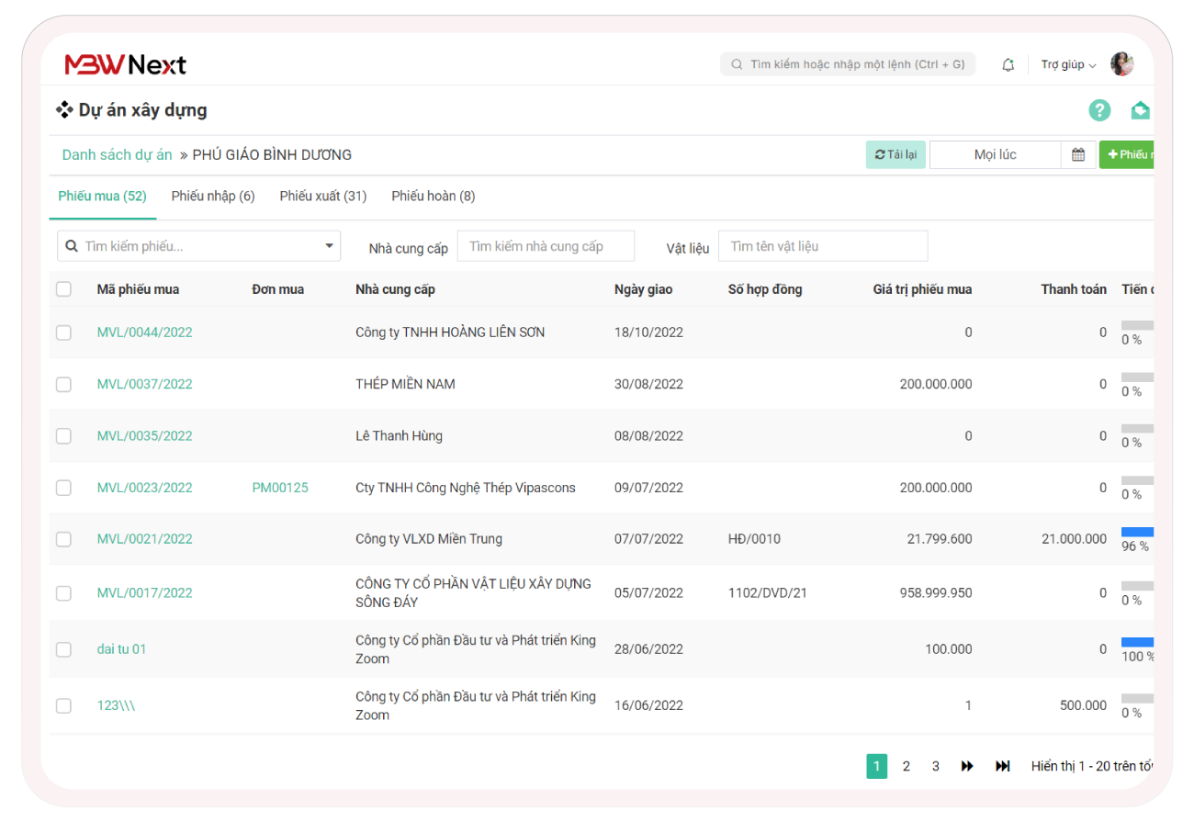
Task: Open the Mọi lúc date range selector
Action: tap(995, 154)
